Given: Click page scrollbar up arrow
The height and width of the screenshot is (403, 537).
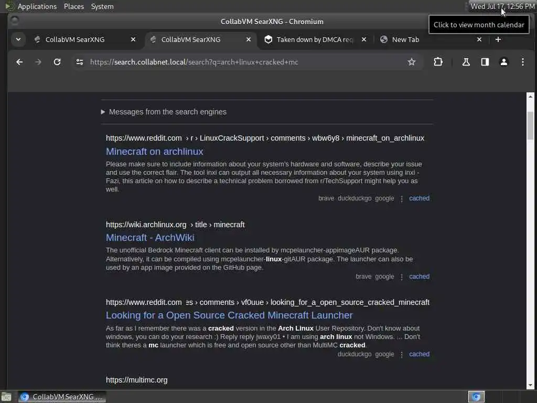Looking at the screenshot, I should pyautogui.click(x=530, y=97).
